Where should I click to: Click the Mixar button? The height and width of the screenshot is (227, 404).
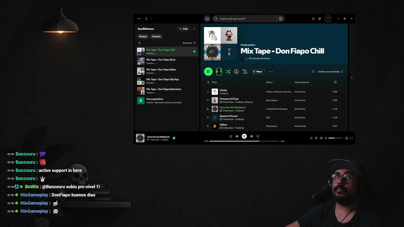(x=258, y=72)
